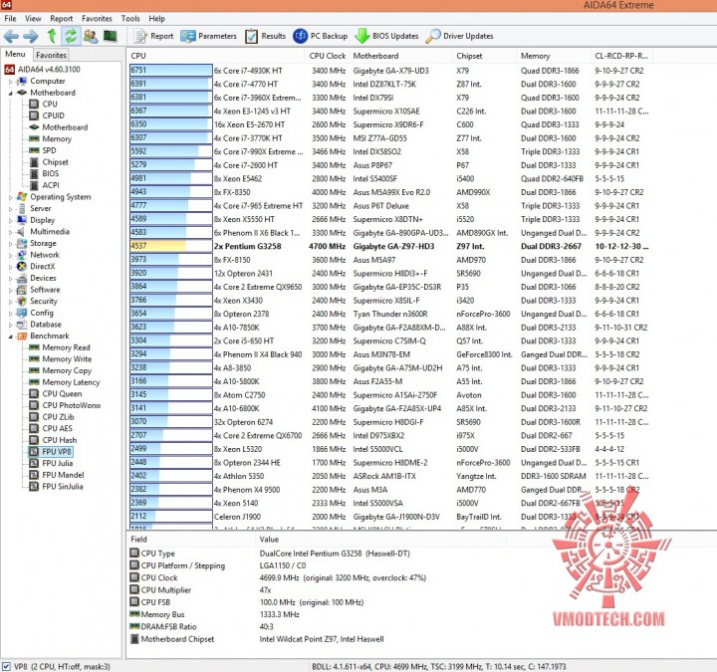Open the Favorites menu
Image resolution: width=717 pixels, height=672 pixels.
pyautogui.click(x=97, y=19)
